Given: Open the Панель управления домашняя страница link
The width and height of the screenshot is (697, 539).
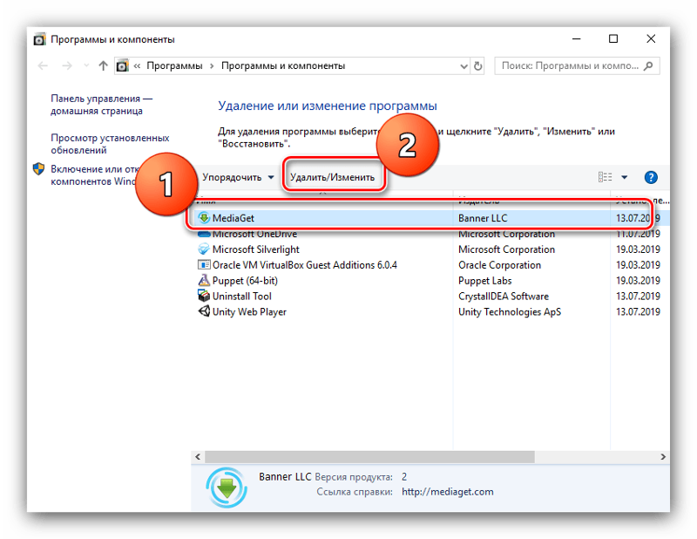Looking at the screenshot, I should click(101, 106).
